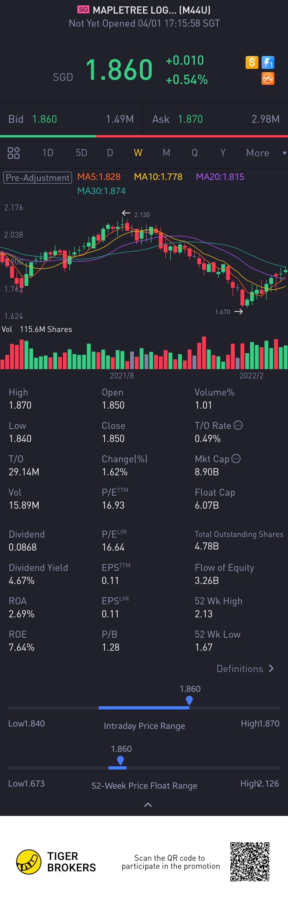Tap the blue lightning bolt badge
Image resolution: width=288 pixels, height=908 pixels.
(x=268, y=62)
